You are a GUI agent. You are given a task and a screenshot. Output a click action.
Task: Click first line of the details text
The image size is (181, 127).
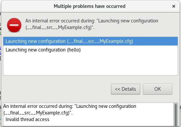click(x=70, y=106)
